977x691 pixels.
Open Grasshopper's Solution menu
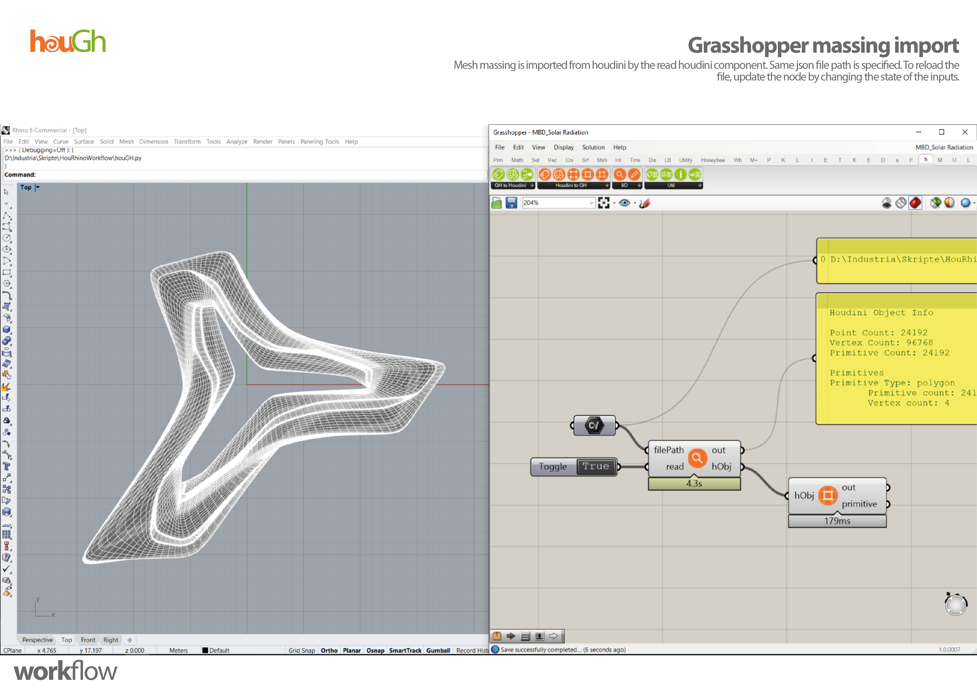click(x=593, y=147)
